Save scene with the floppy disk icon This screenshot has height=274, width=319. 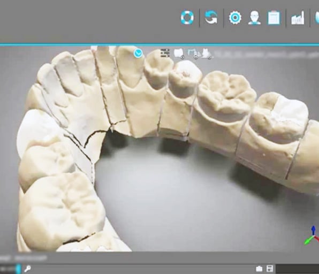(270, 269)
